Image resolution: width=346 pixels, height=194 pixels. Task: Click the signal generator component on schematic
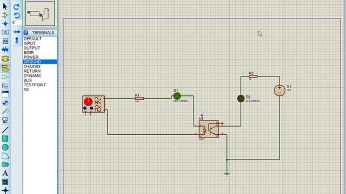(94, 104)
